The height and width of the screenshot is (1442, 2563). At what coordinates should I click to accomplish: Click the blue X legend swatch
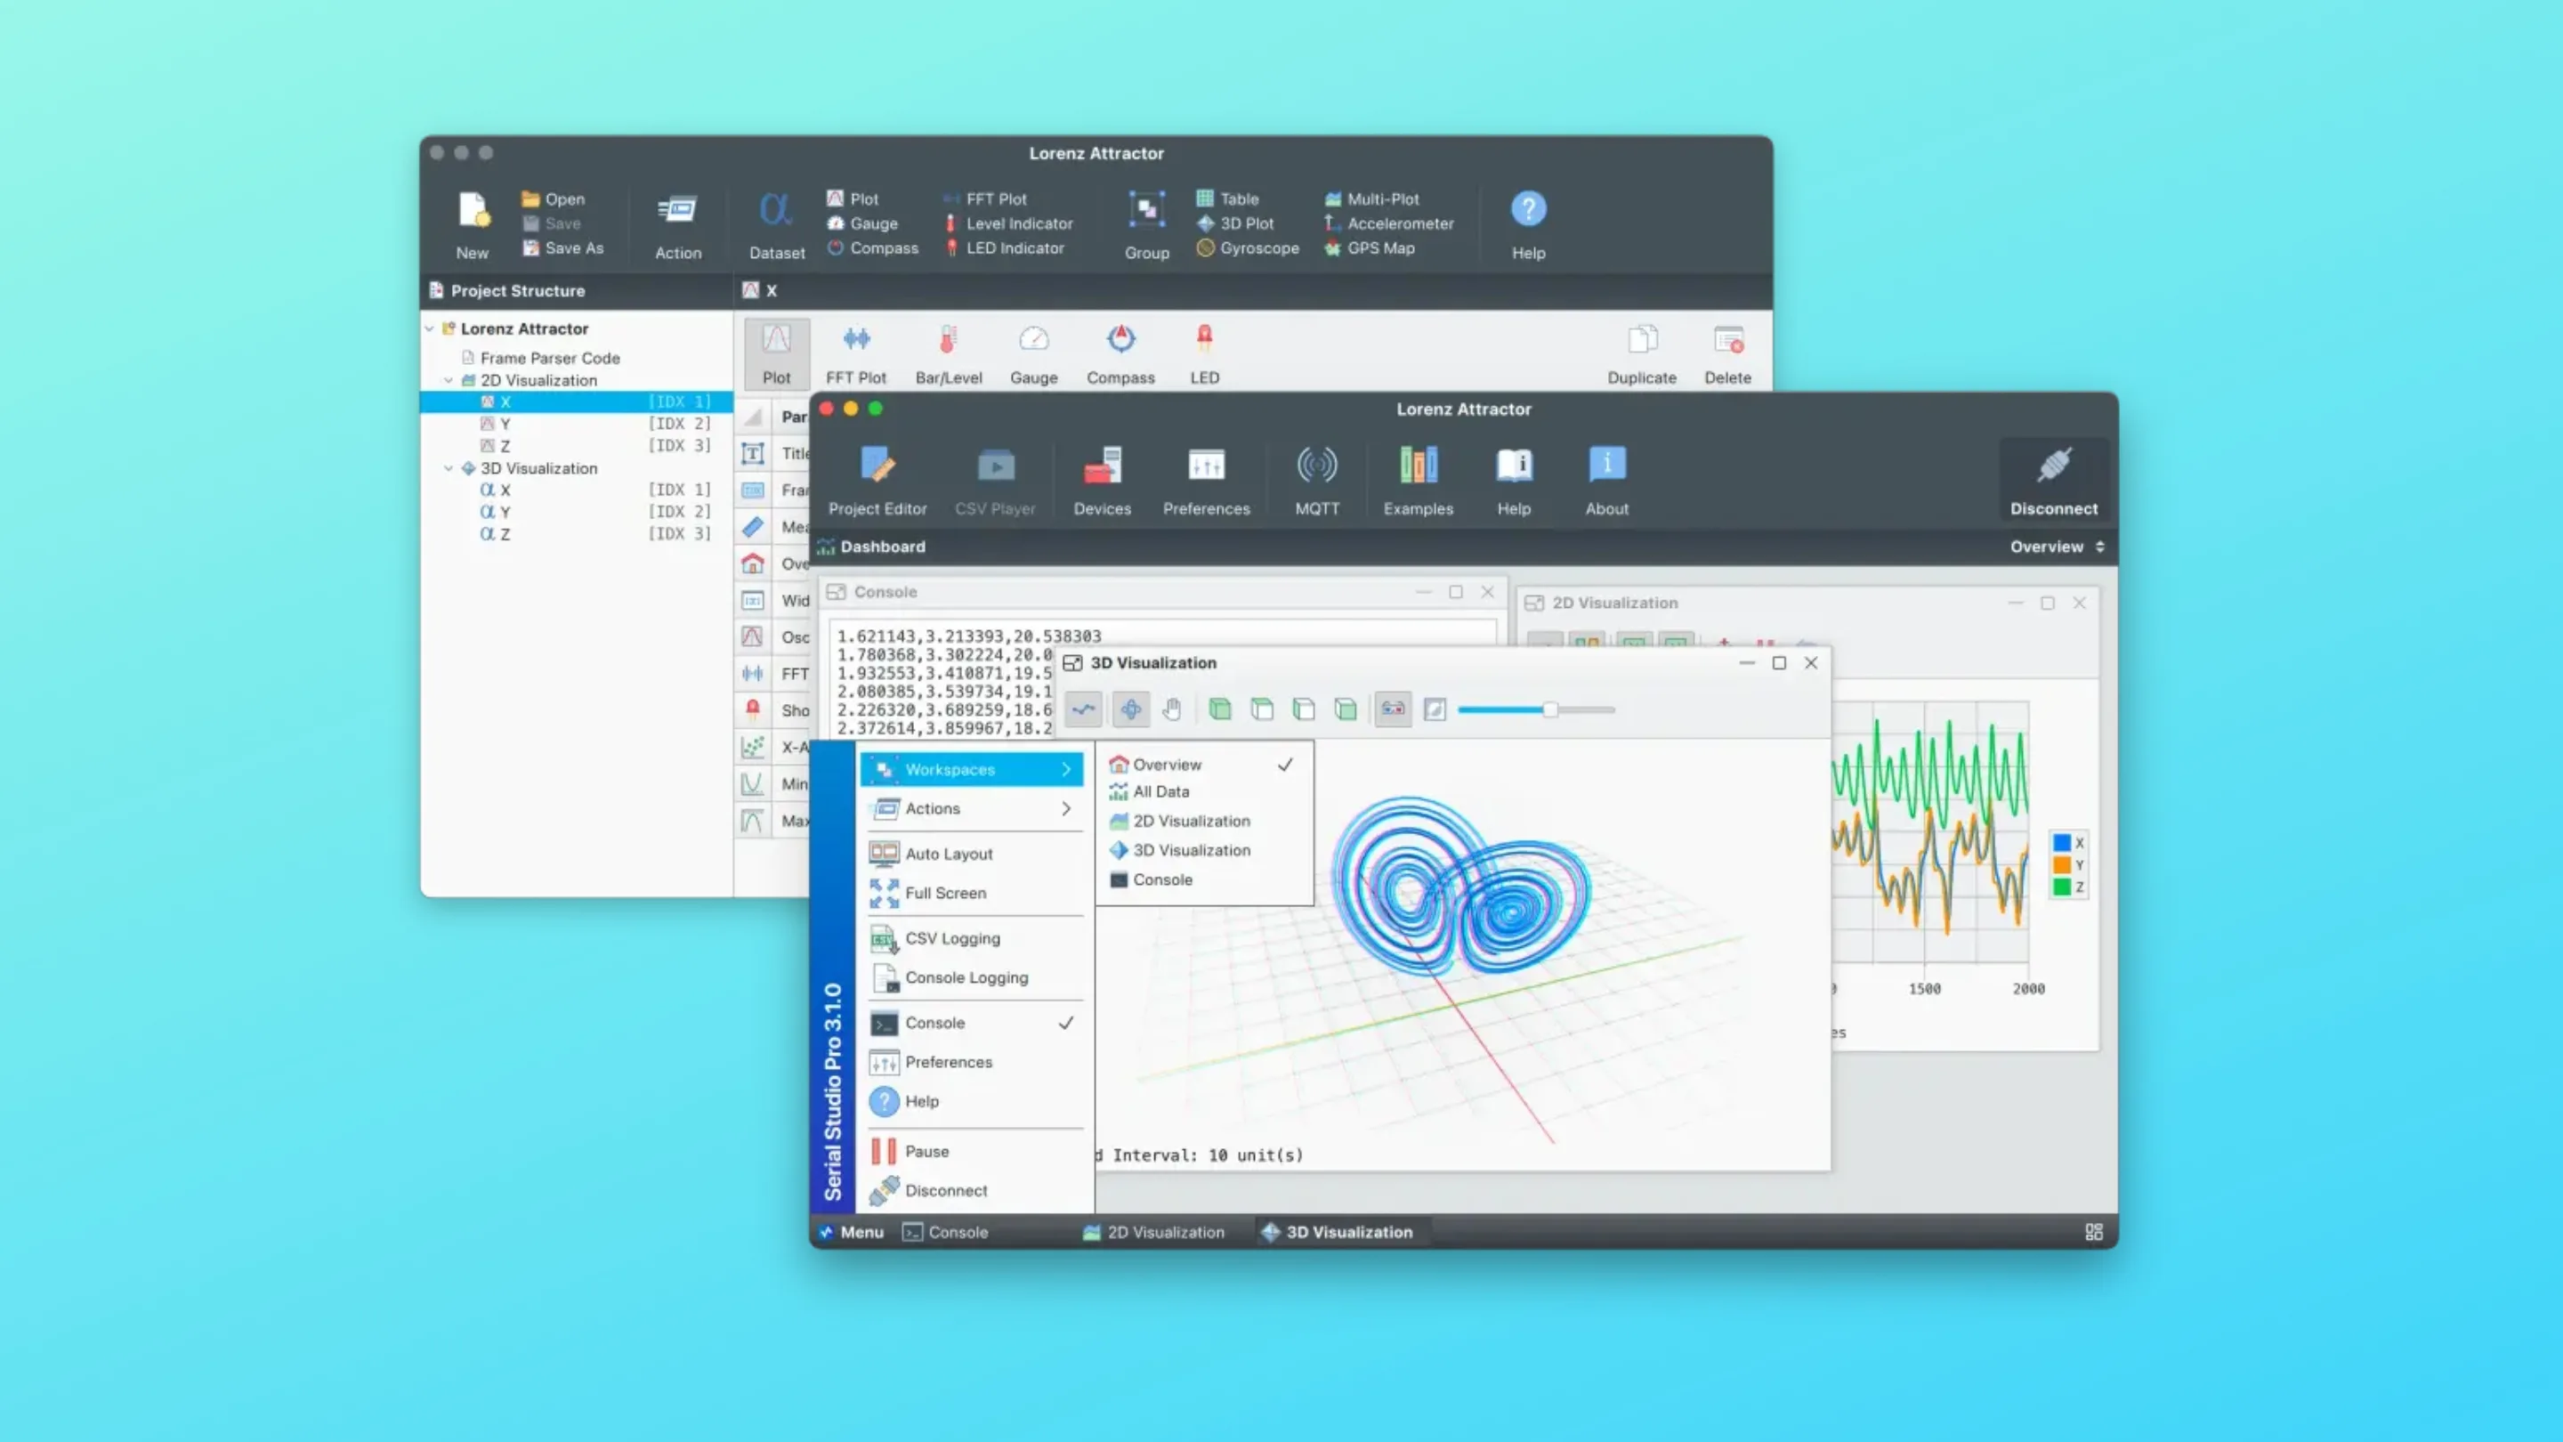2062,843
